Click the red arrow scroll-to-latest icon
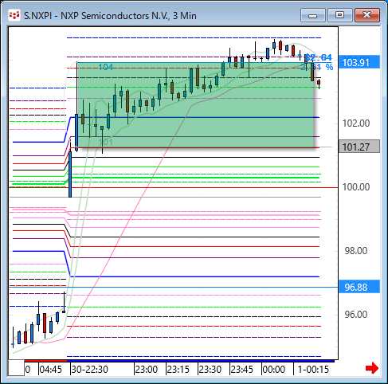The height and width of the screenshot is (384, 388). tap(372, 368)
